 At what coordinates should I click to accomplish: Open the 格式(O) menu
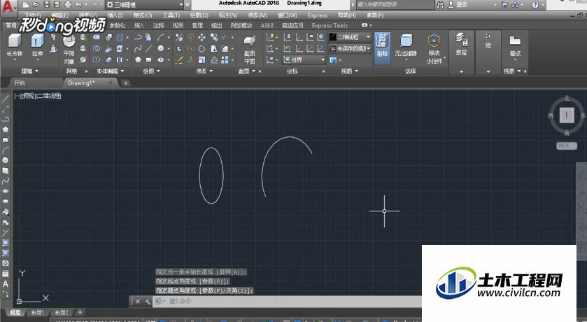coord(143,15)
